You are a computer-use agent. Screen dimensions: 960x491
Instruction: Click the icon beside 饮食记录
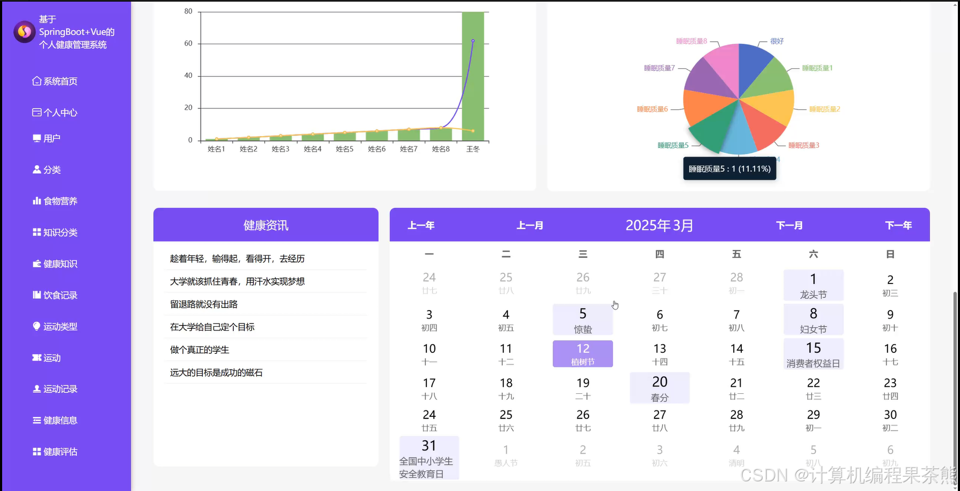[x=37, y=295]
